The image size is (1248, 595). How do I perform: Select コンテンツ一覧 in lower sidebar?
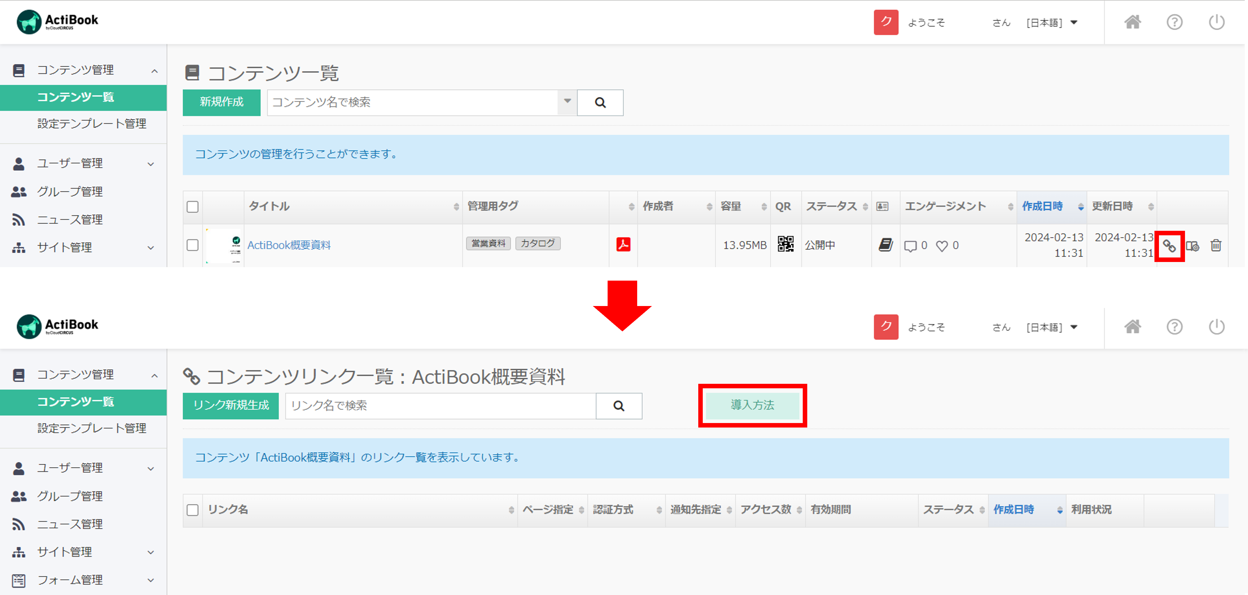tap(83, 402)
